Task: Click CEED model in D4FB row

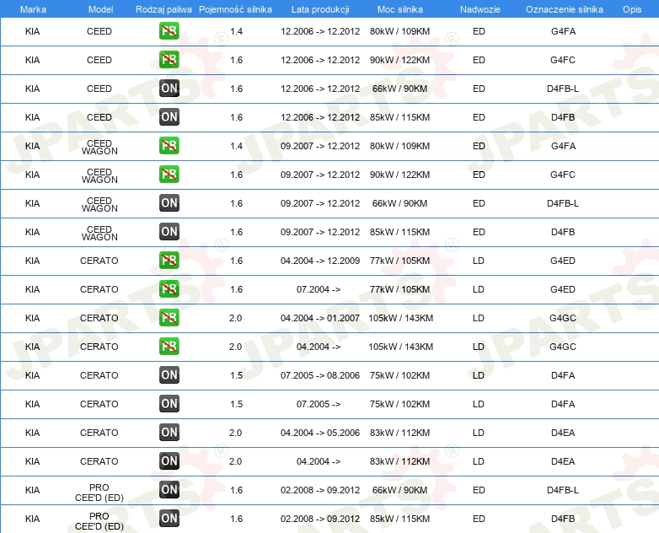Action: click(99, 117)
